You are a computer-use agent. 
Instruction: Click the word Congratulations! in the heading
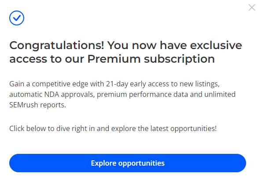point(57,46)
